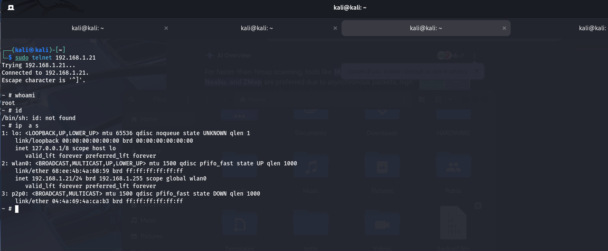Screen dimensions: 608x251
Task: Open a new terminal tab
Action: pyautogui.click(x=10, y=7)
